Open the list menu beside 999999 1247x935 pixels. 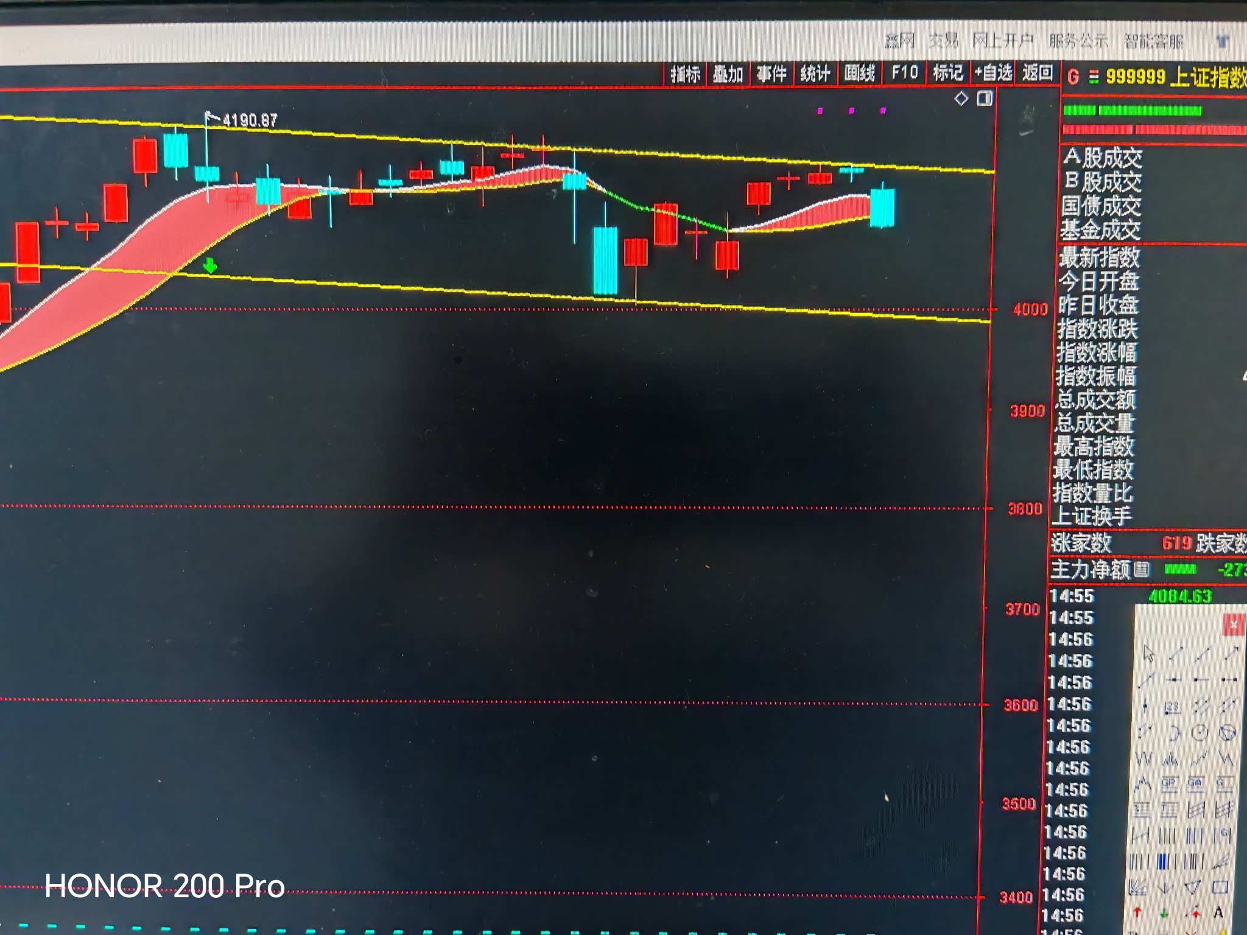pyautogui.click(x=1094, y=77)
